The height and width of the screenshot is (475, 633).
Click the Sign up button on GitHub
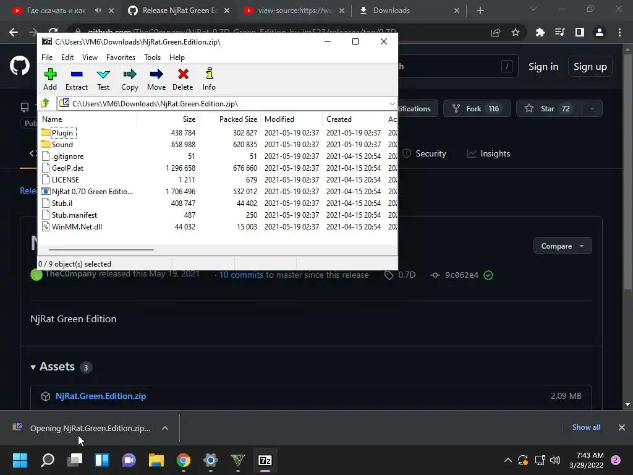point(590,67)
